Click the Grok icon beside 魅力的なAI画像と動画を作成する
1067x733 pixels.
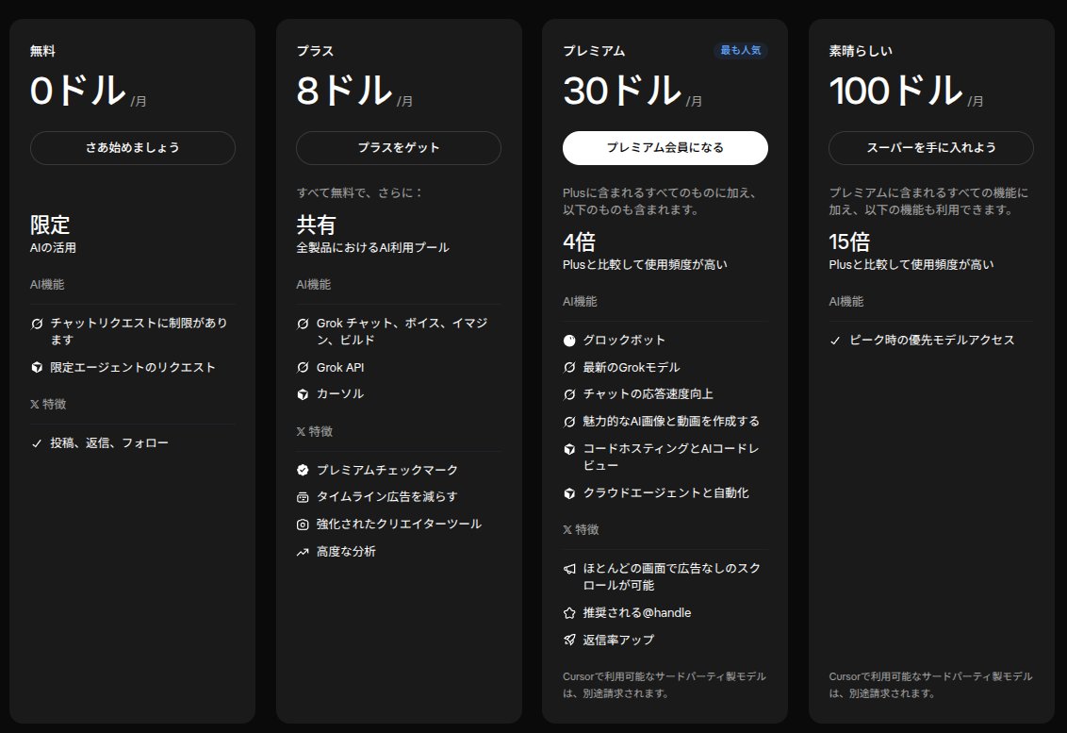(x=569, y=422)
